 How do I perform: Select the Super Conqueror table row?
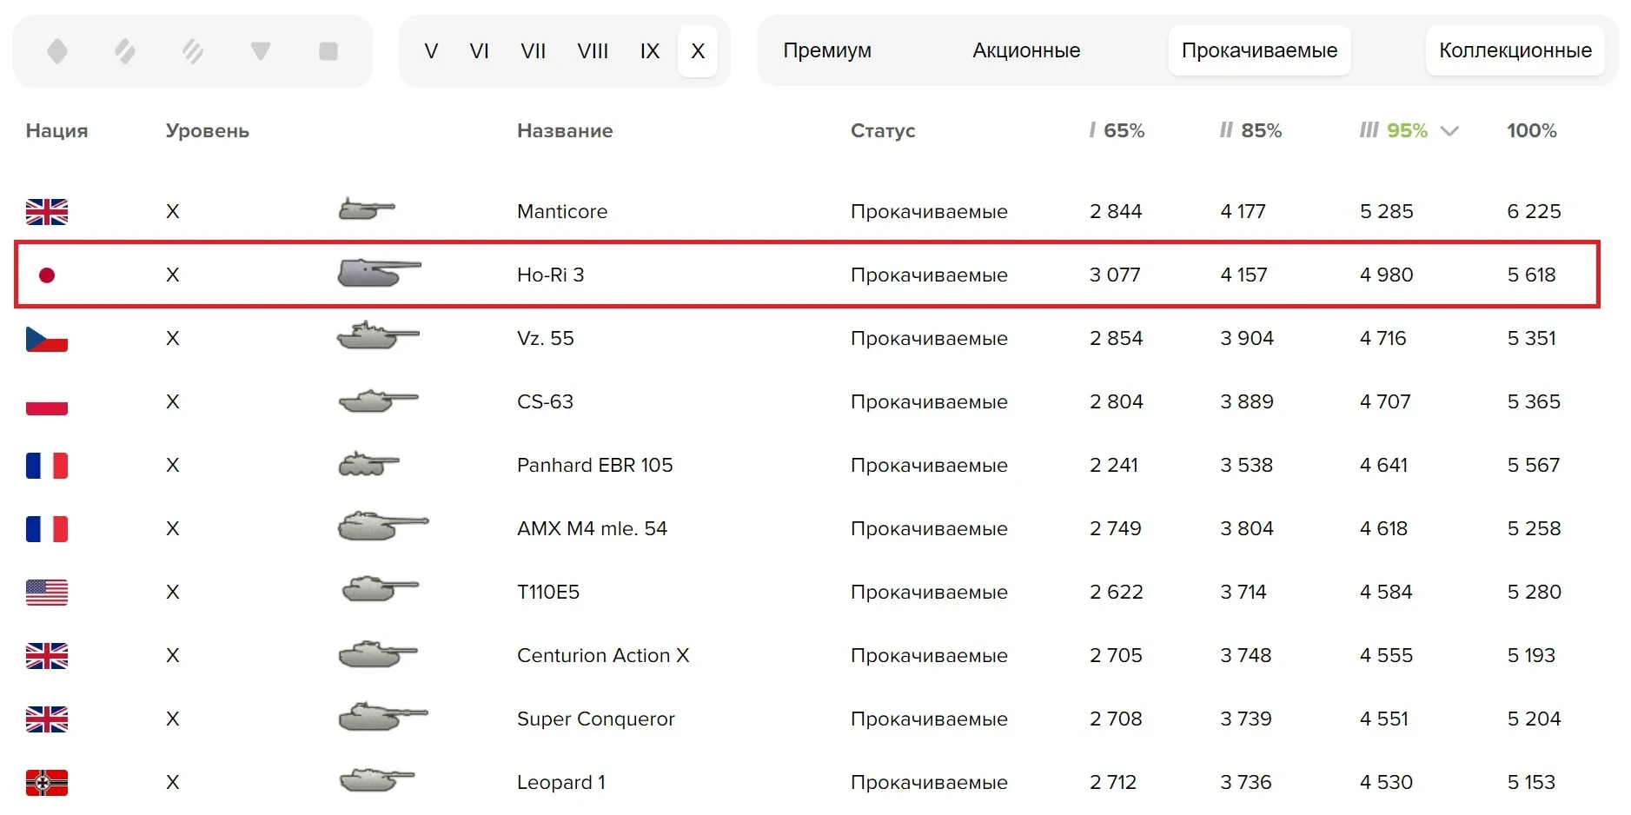(596, 719)
